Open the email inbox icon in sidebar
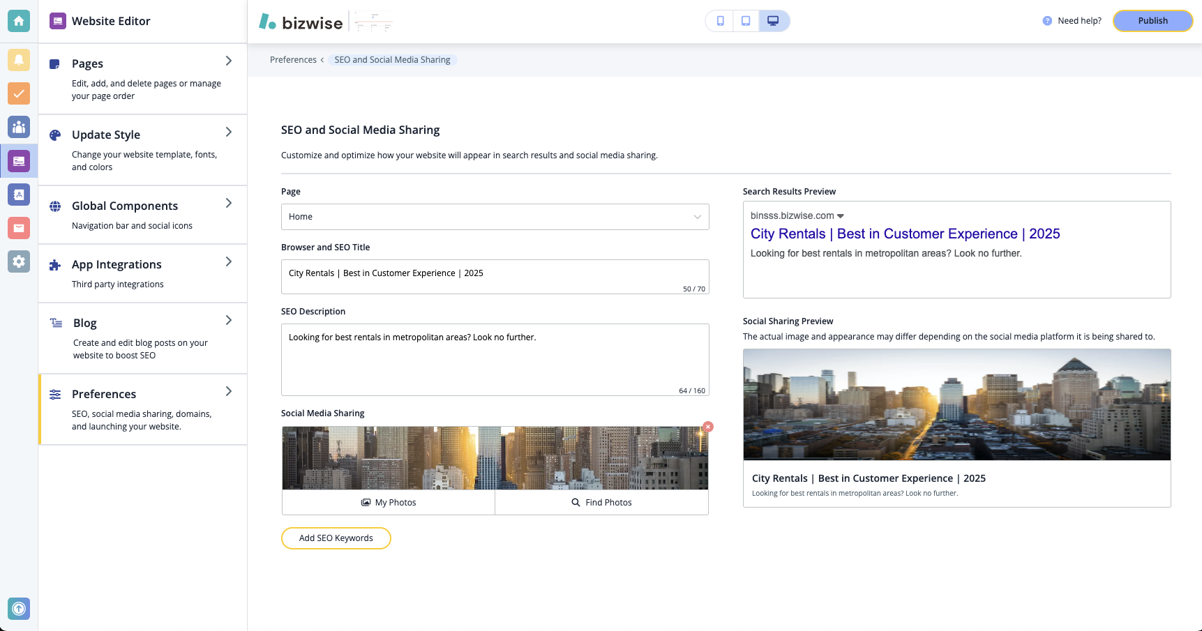Screen dimensions: 1202x631 pos(18,228)
